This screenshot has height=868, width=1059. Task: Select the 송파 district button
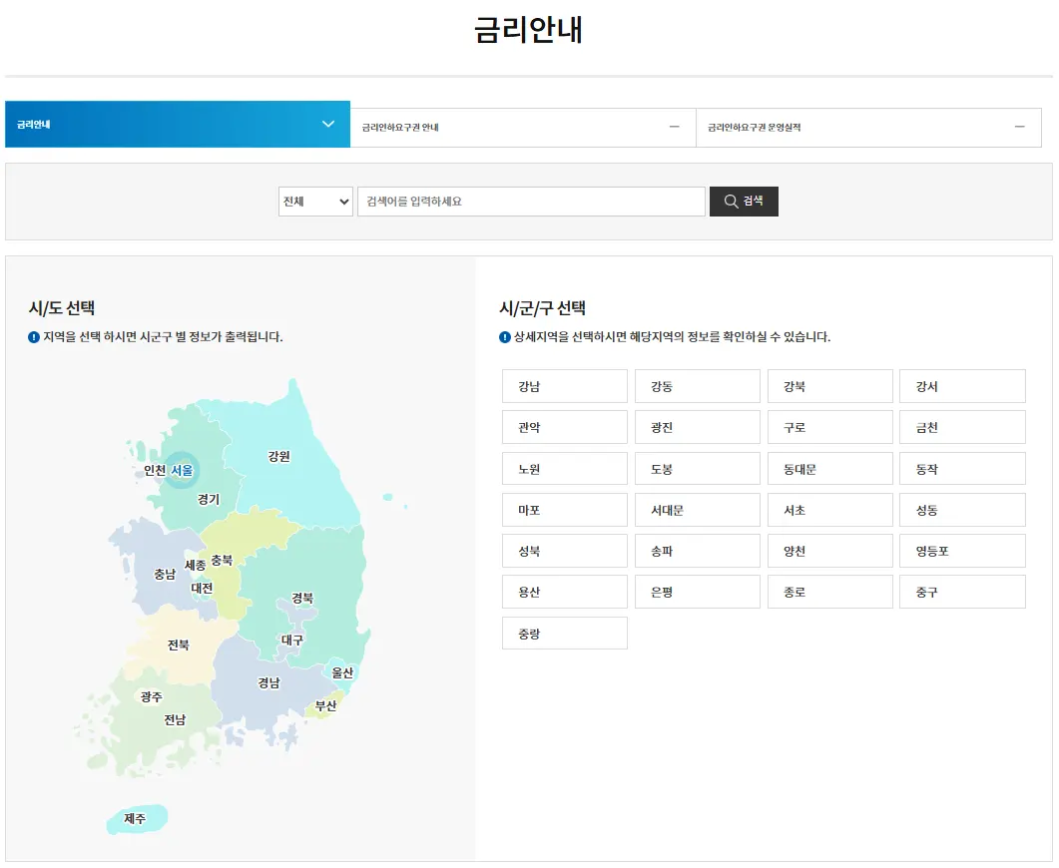[x=697, y=550]
